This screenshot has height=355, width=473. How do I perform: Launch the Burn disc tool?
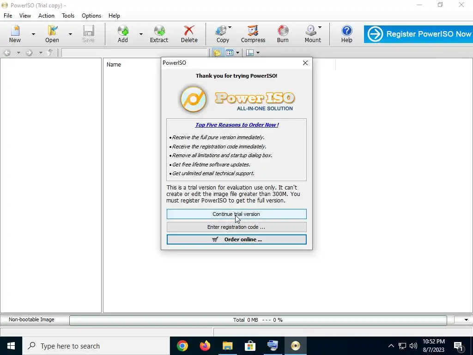283,34
